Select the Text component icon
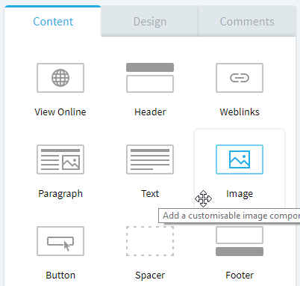The width and height of the screenshot is (300, 286). (x=150, y=159)
